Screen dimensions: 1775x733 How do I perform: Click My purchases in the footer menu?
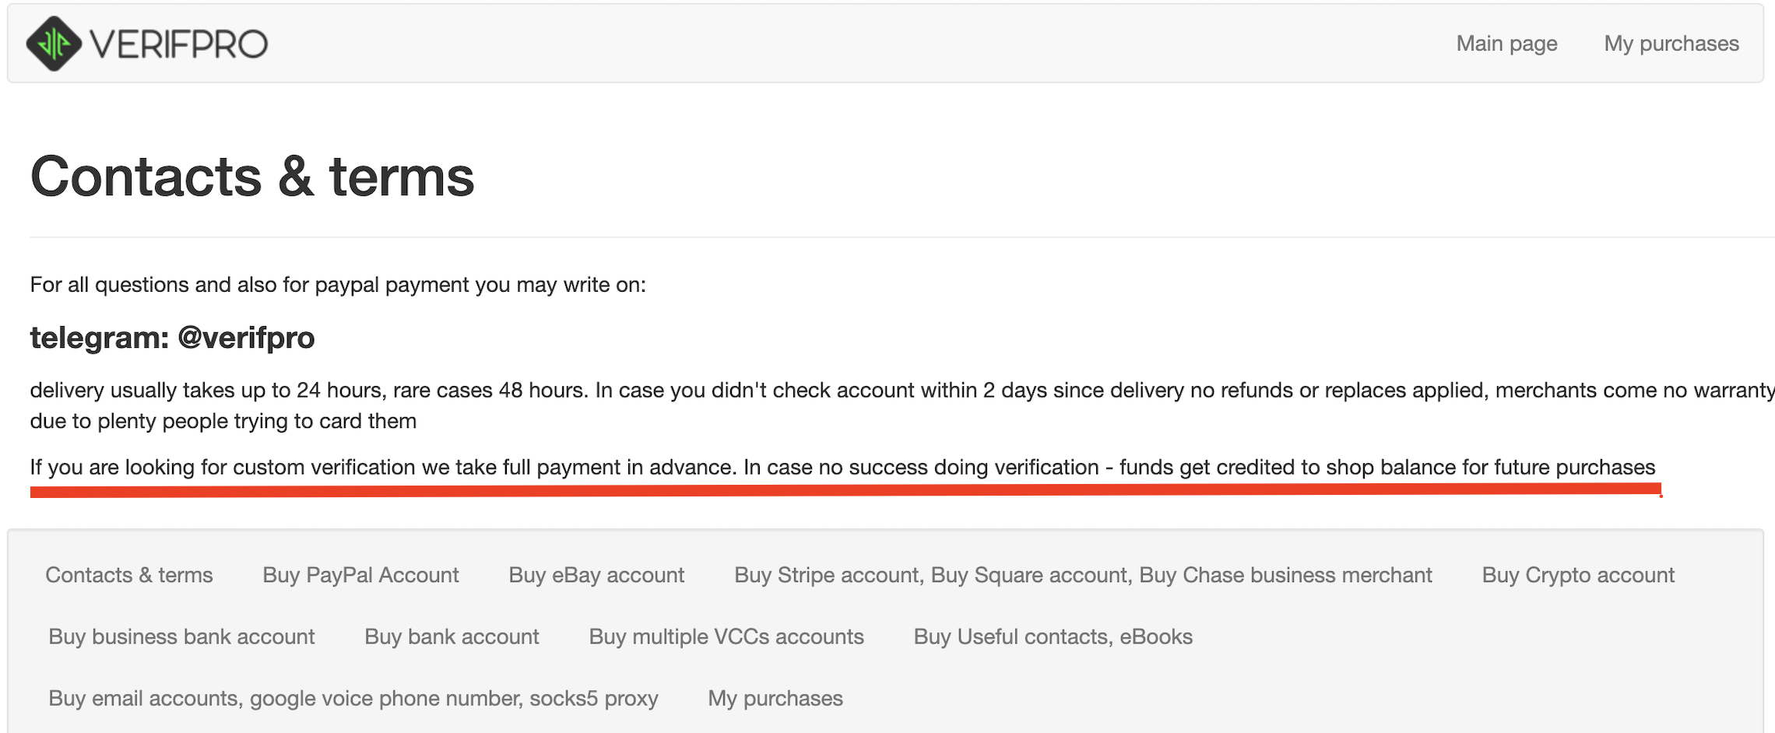tap(775, 698)
